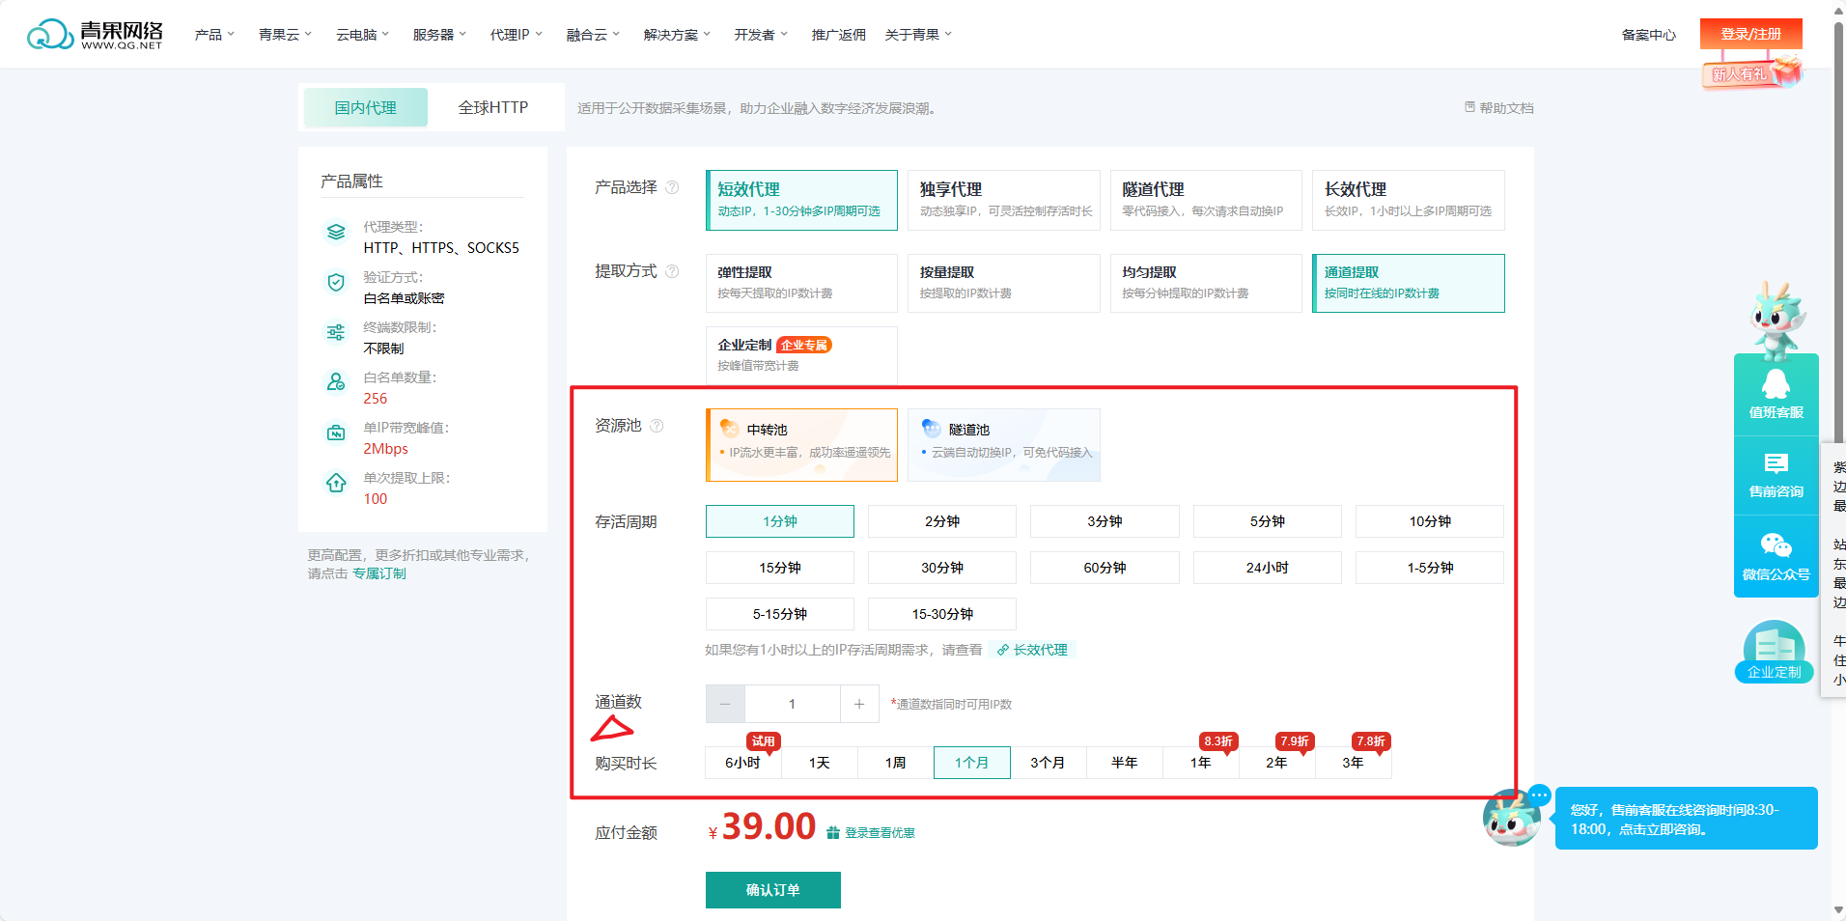
Task: Open the 售前咨询 chat icon
Action: (1776, 464)
